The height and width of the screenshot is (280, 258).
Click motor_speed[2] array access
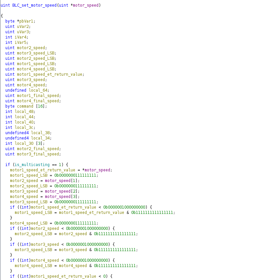click(61, 191)
